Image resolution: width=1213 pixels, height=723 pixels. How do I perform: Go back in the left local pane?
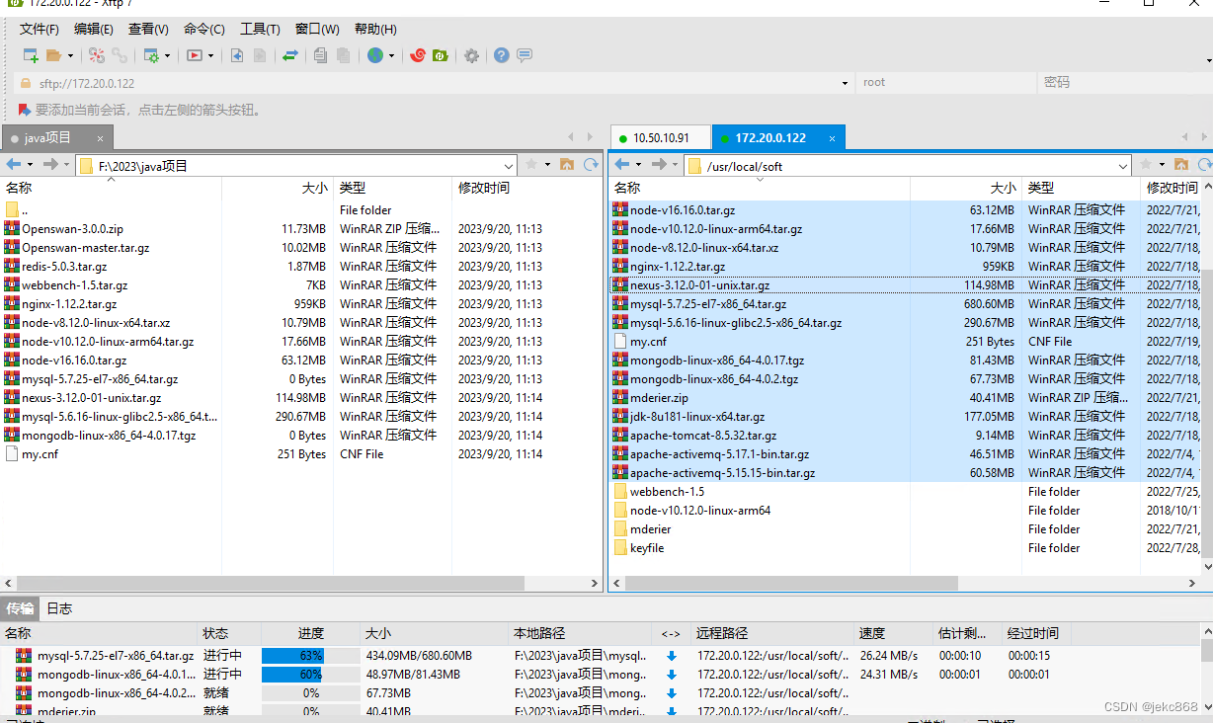tap(14, 165)
